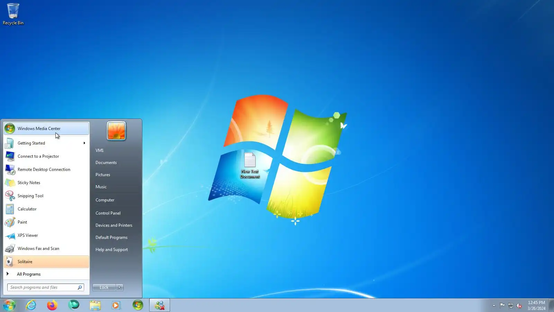
Task: Expand the Getting Started submenu arrow
Action: pos(84,143)
